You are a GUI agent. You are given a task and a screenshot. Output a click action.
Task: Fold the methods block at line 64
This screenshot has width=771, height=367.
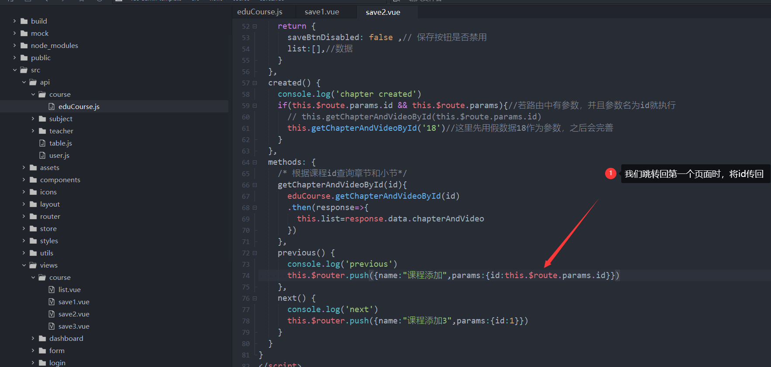click(x=255, y=162)
